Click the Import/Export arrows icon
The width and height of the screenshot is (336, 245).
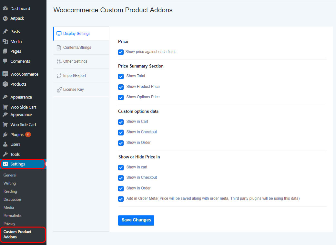coord(59,76)
